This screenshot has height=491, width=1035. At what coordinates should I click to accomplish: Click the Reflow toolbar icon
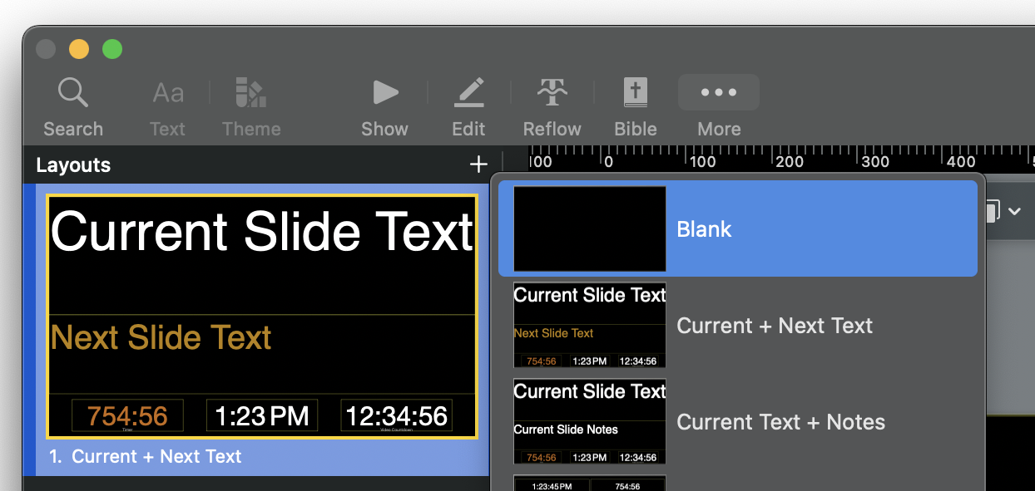(552, 93)
